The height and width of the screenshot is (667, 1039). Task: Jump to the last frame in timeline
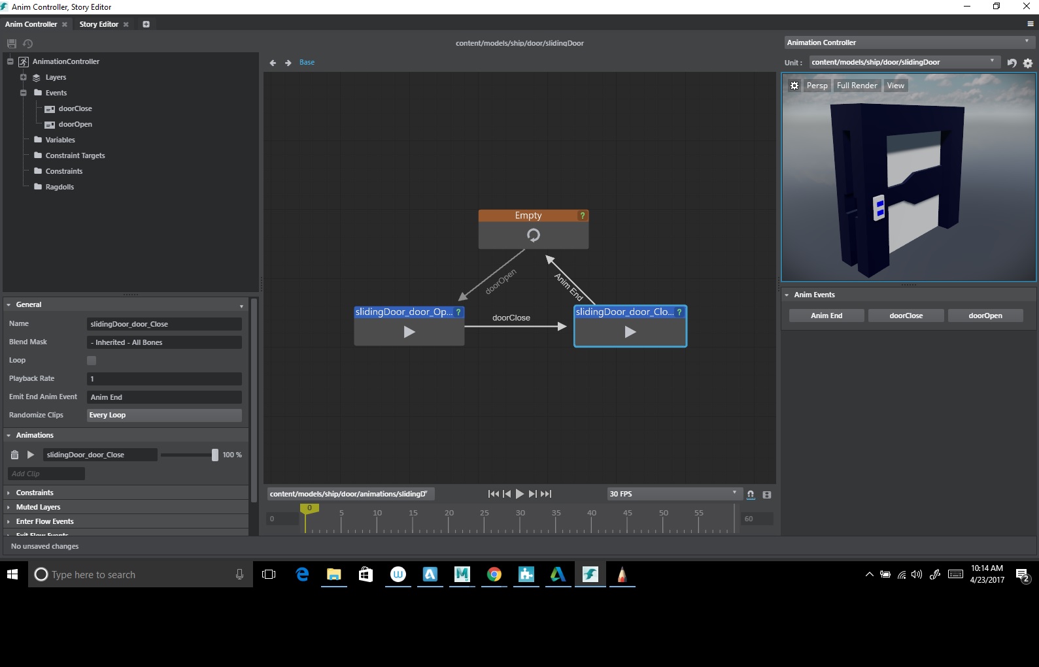pyautogui.click(x=546, y=494)
